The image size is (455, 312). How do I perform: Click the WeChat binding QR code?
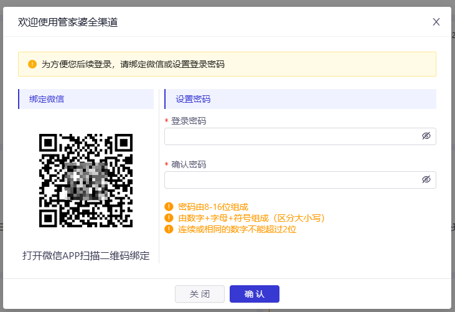pyautogui.click(x=86, y=180)
